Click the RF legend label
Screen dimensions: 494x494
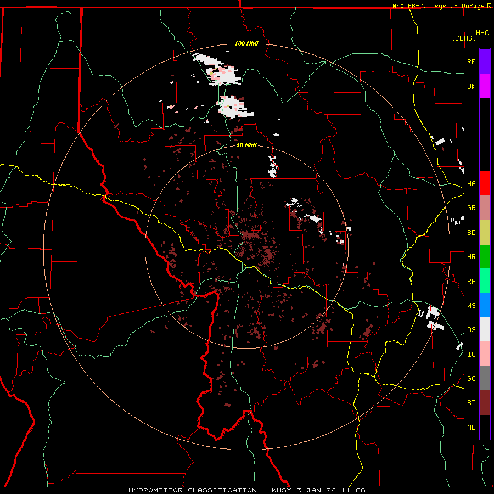click(471, 61)
